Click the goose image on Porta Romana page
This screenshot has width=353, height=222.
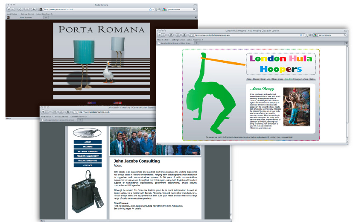(x=108, y=72)
